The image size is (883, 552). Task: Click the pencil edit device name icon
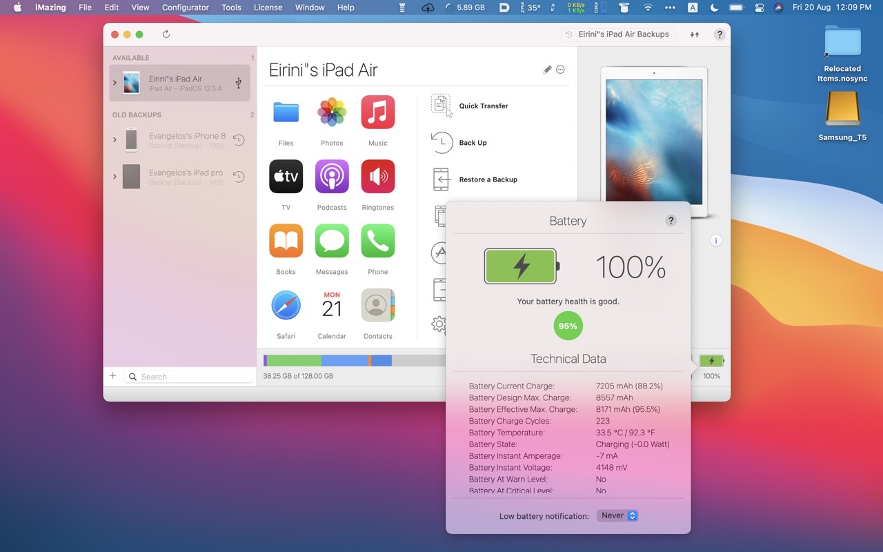[547, 70]
